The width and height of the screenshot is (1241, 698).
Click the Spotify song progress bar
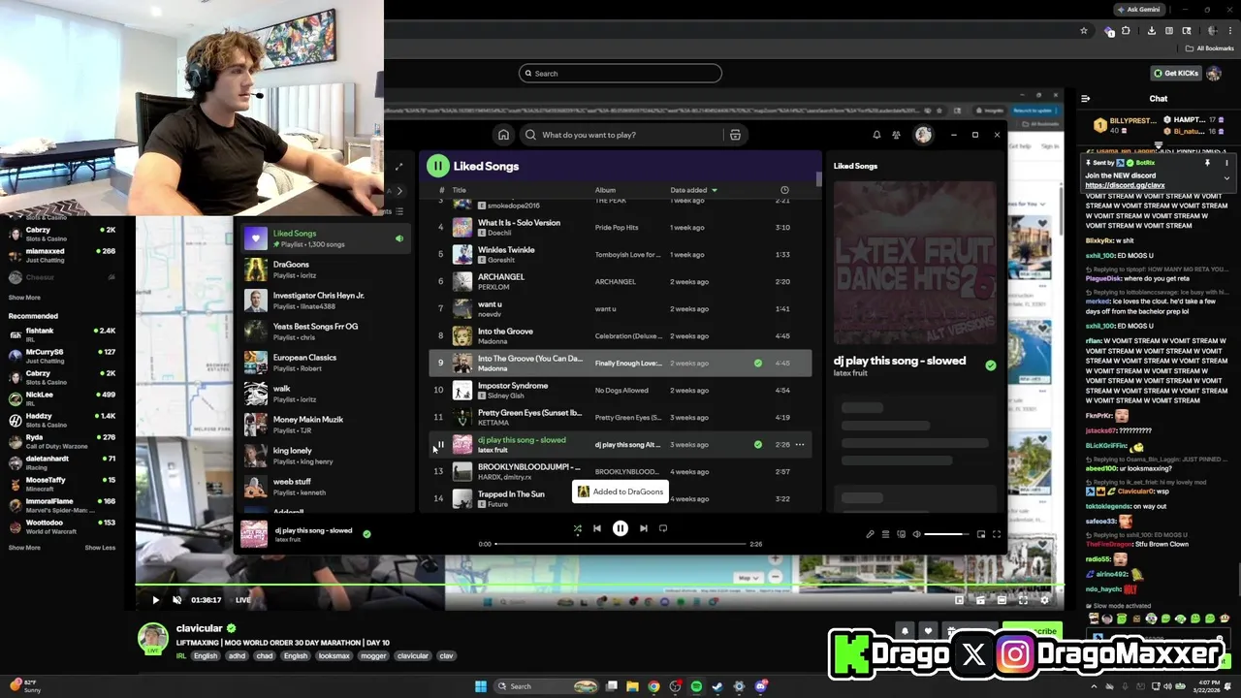pyautogui.click(x=620, y=544)
